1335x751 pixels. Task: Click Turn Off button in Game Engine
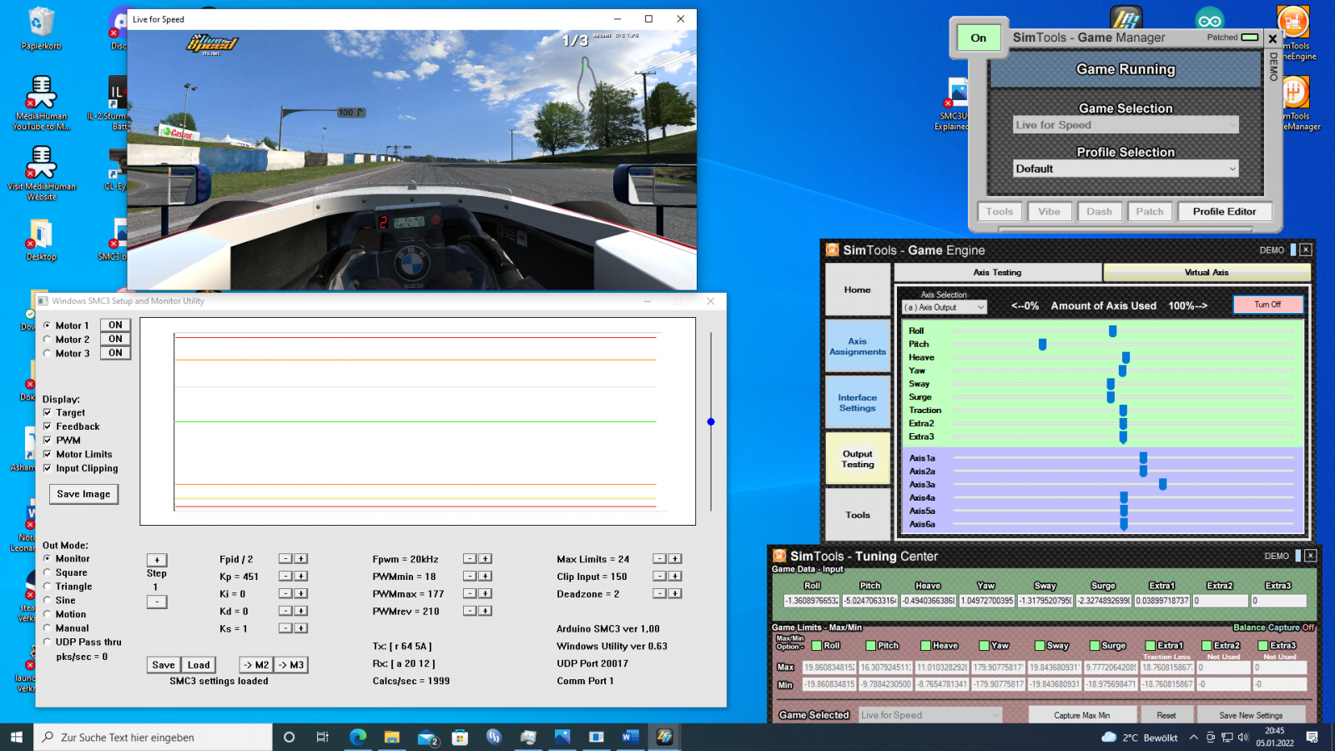point(1267,305)
